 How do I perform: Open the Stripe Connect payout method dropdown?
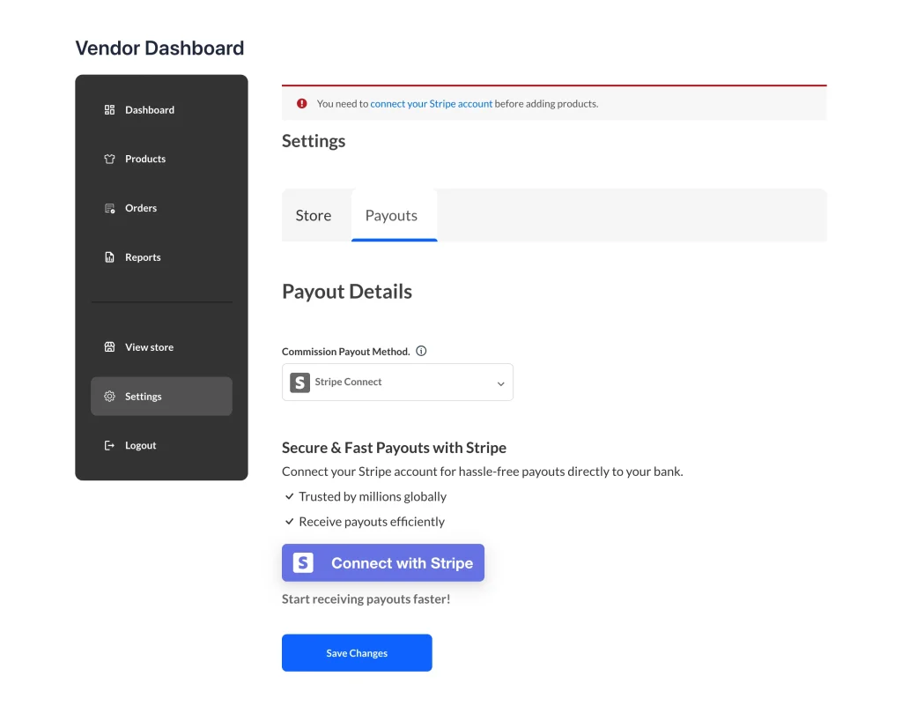(x=397, y=382)
